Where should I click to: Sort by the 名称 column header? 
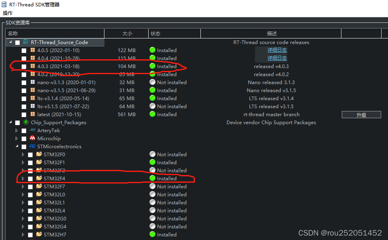[x=55, y=33]
